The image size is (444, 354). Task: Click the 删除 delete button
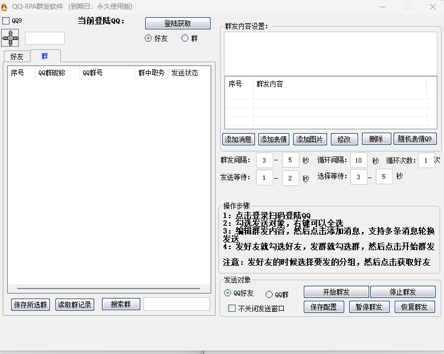pos(376,139)
